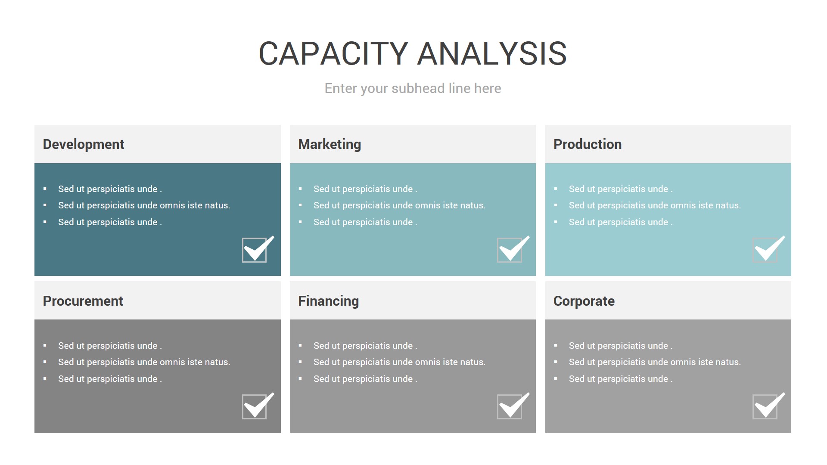Click the Capacity Analysis title
This screenshot has height=465, width=827.
click(413, 54)
